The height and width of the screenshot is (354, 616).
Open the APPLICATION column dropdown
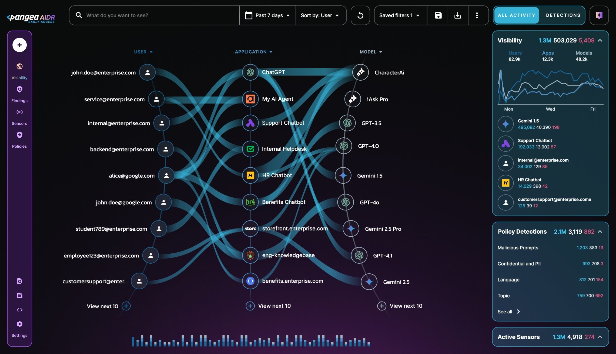(254, 52)
